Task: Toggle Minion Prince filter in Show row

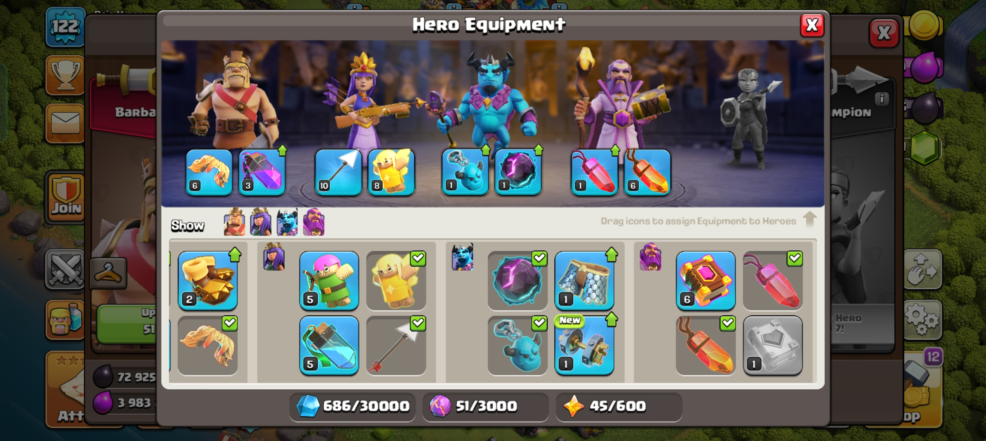Action: click(x=287, y=222)
